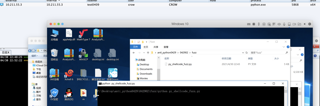Launch MathType 7 shortcut
The height and width of the screenshot is (106, 320).
(x=83, y=35)
